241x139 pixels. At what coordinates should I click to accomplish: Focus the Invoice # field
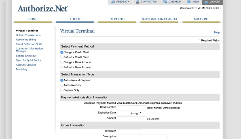pyautogui.click(x=128, y=131)
